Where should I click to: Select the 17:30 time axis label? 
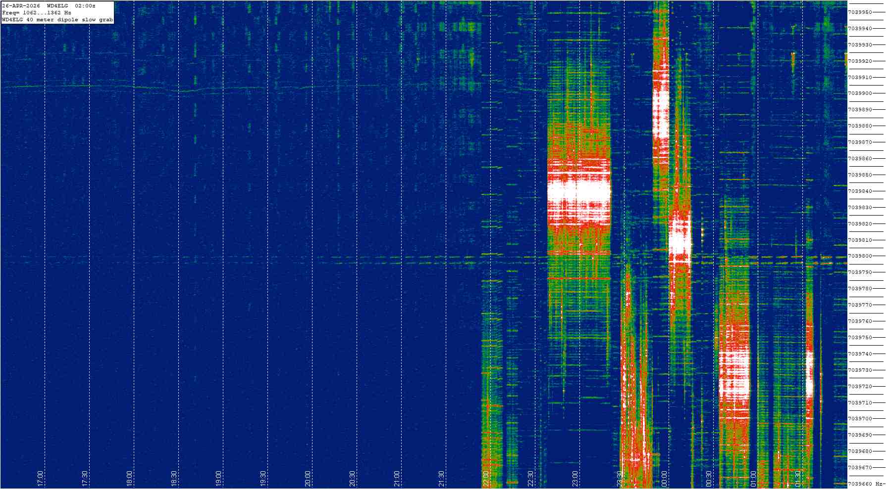[85, 479]
